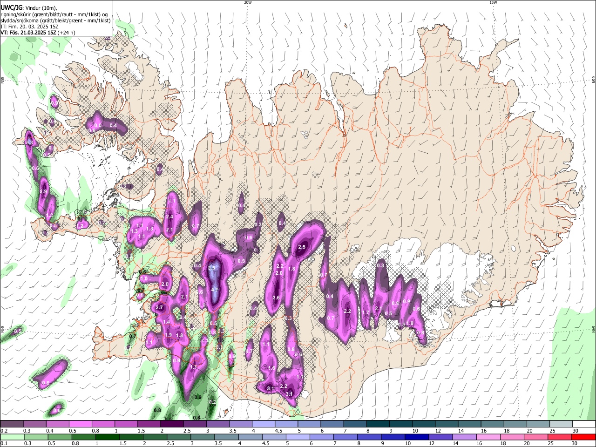Click upper legend swatch between 2 and 2.5

coord(171,424)
